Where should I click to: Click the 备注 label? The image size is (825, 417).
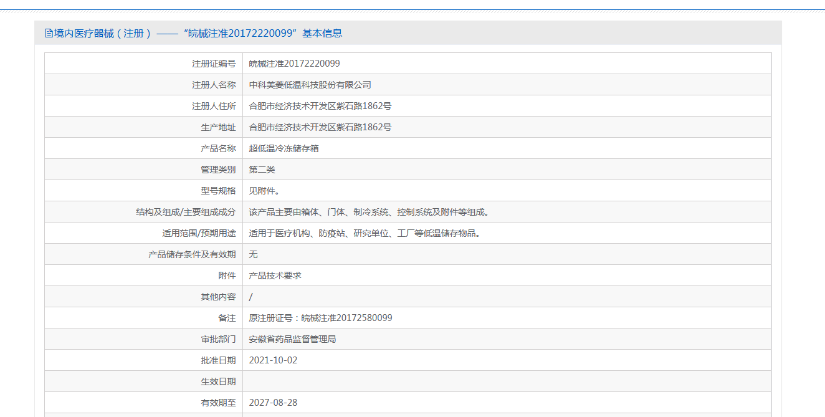click(x=227, y=318)
